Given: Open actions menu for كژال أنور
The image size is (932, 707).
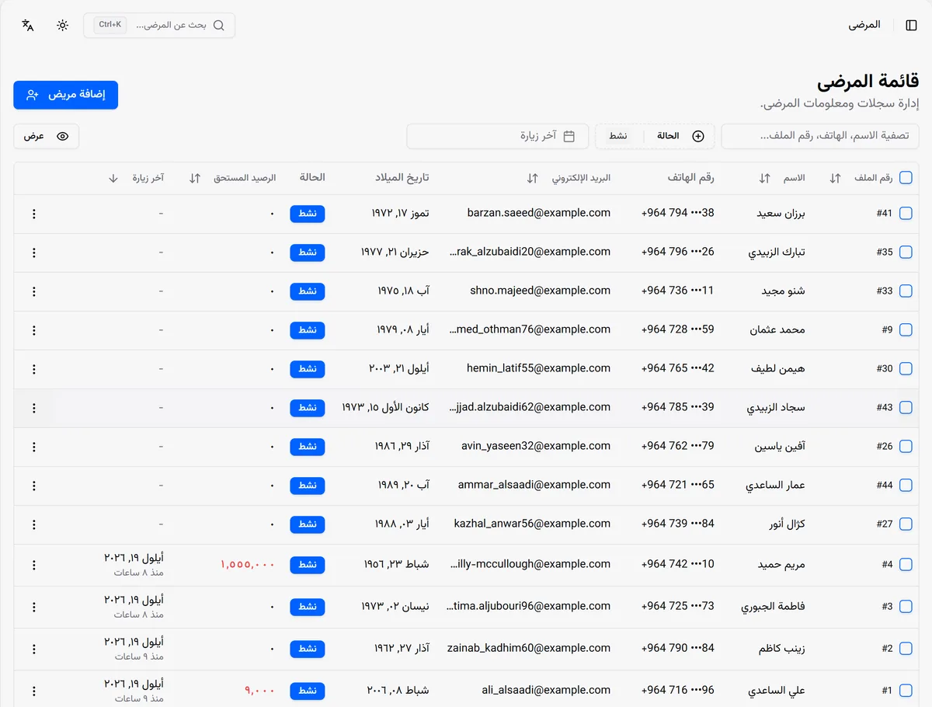Looking at the screenshot, I should [33, 524].
